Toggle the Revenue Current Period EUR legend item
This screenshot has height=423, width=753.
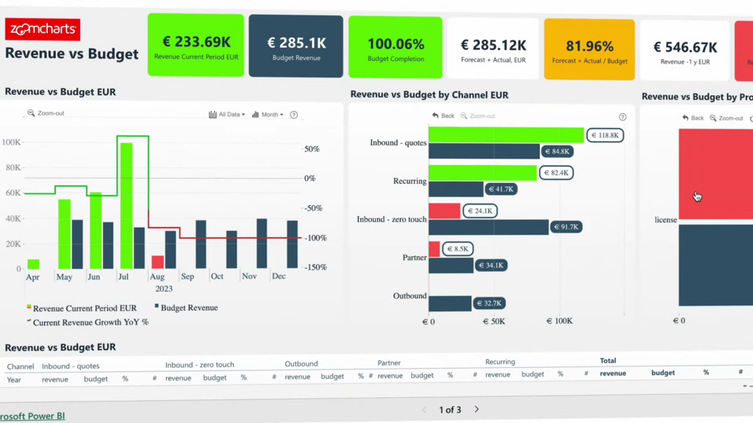click(85, 306)
